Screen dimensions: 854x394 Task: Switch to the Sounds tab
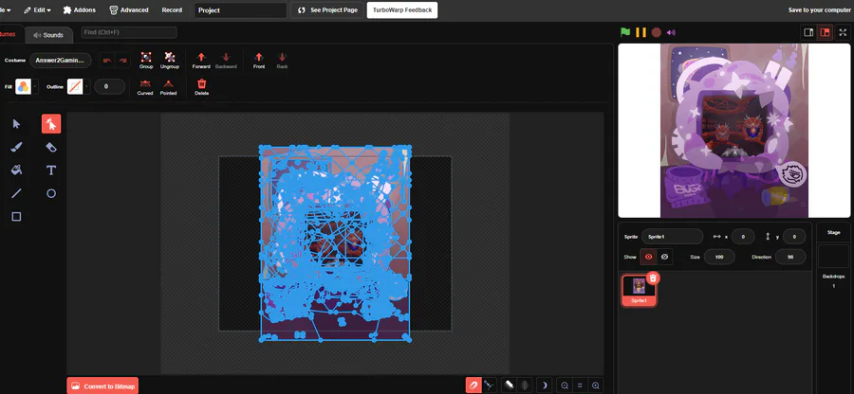pyautogui.click(x=48, y=35)
